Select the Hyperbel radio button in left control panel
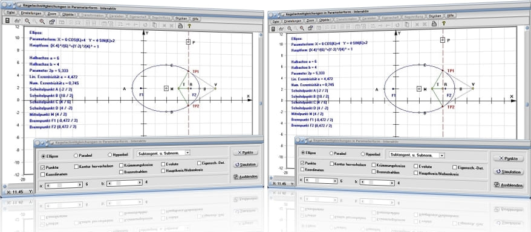Viewport: 531px width, 232px height. [x=109, y=155]
